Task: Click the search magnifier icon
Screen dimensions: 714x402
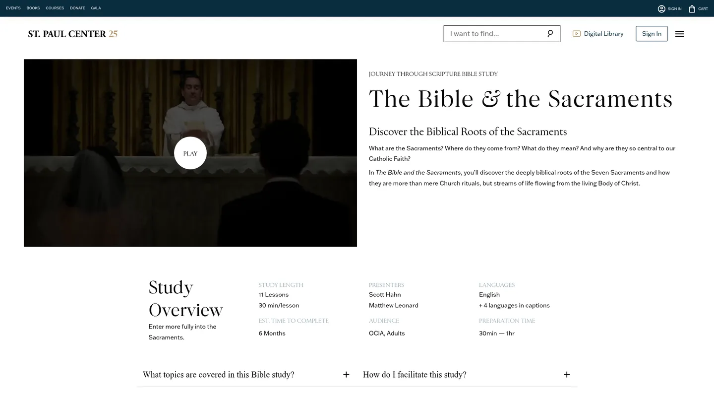Action: pos(550,34)
